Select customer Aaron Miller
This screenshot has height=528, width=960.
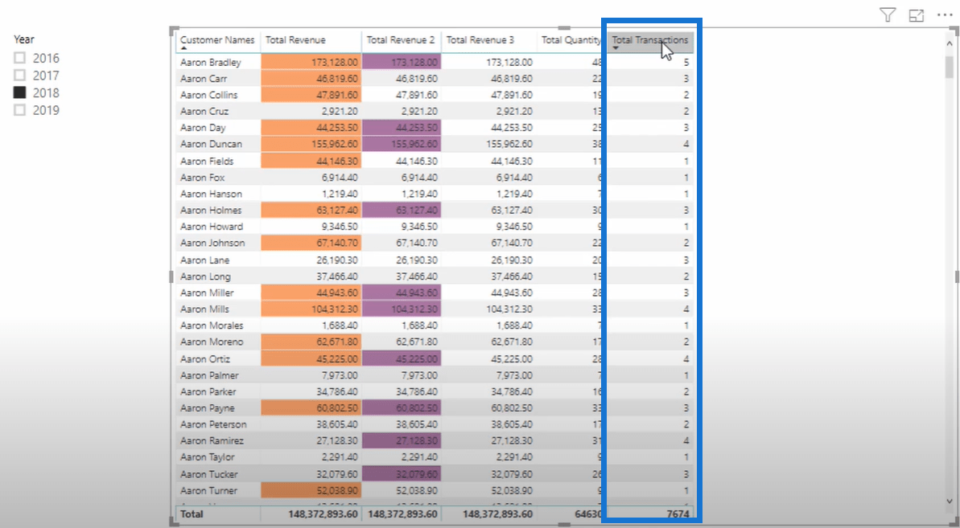click(x=207, y=293)
